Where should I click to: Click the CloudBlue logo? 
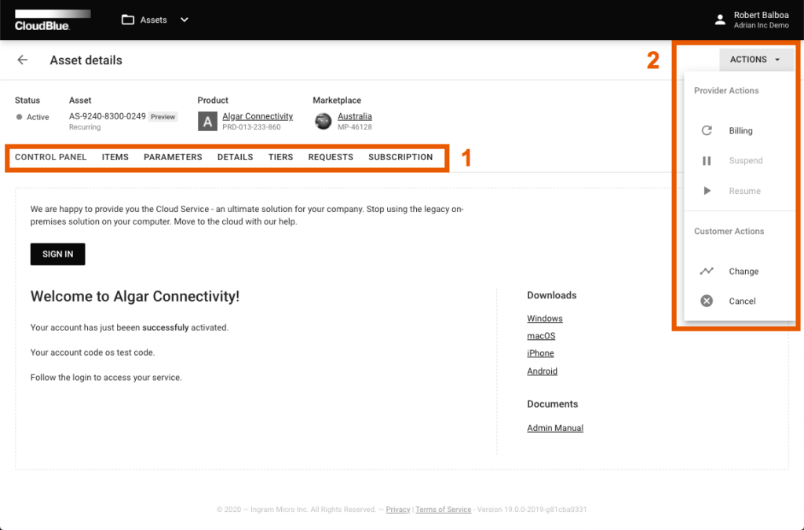53,20
